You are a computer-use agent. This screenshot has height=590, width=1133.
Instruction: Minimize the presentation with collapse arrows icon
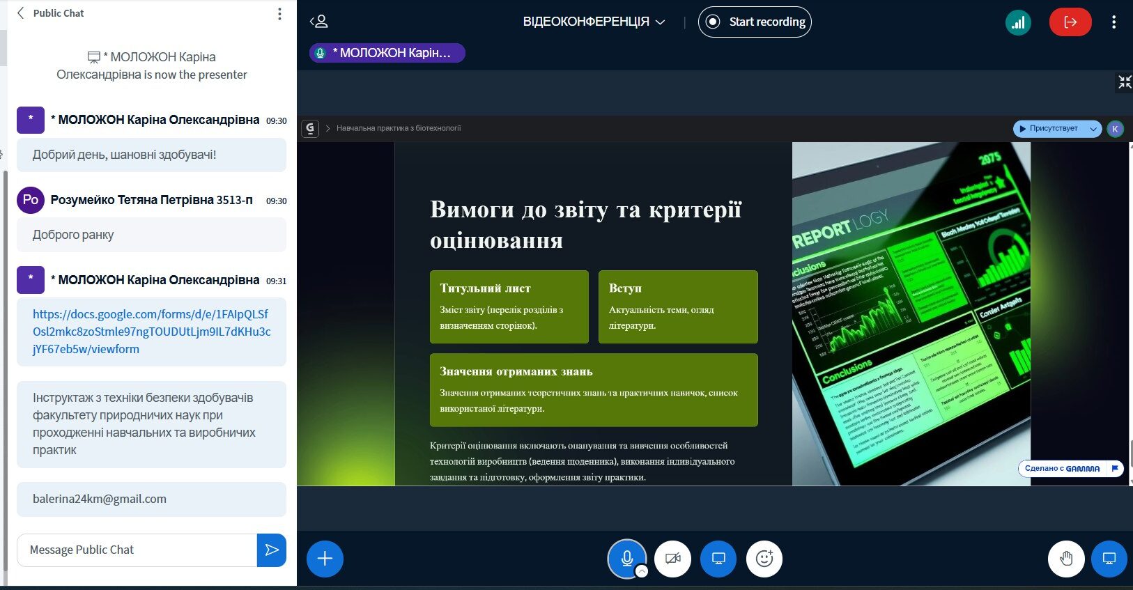click(x=1124, y=82)
